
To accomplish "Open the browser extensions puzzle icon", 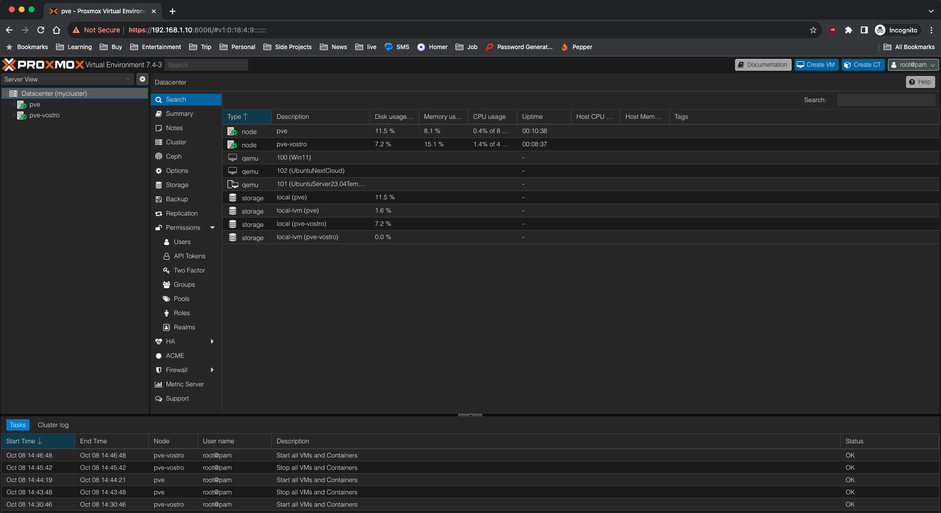I will [848, 30].
